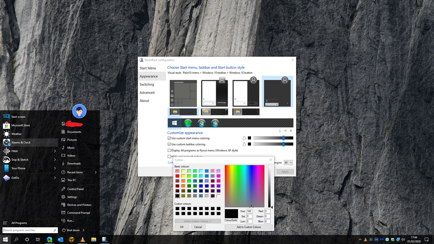
Task: Click Cancel in Colour dialog
Action: pyautogui.click(x=198, y=227)
